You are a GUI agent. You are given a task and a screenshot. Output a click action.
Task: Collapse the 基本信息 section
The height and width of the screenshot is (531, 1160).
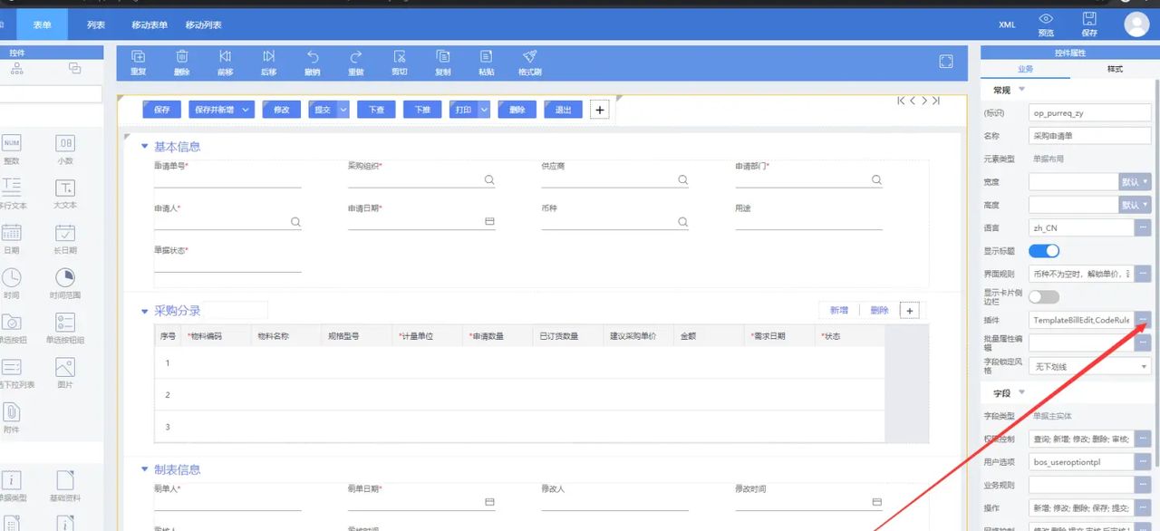[x=144, y=147]
